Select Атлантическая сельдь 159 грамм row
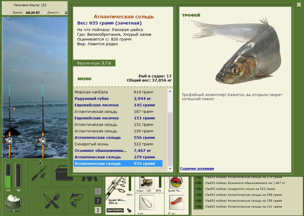This screenshot has height=216, width=304. [118, 131]
